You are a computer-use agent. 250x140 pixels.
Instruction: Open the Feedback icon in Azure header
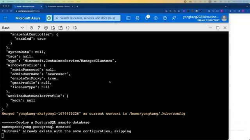tap(174, 18)
